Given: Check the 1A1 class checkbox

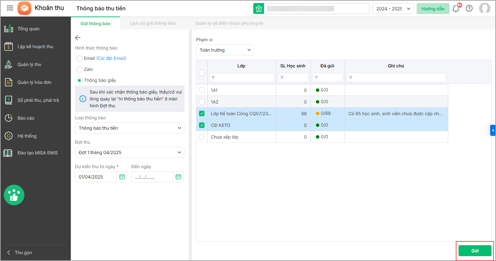Looking at the screenshot, I should (202, 90).
